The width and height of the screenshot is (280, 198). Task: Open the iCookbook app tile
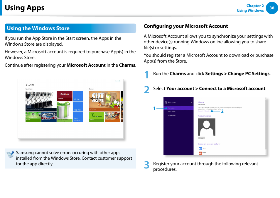[x=65, y=96]
